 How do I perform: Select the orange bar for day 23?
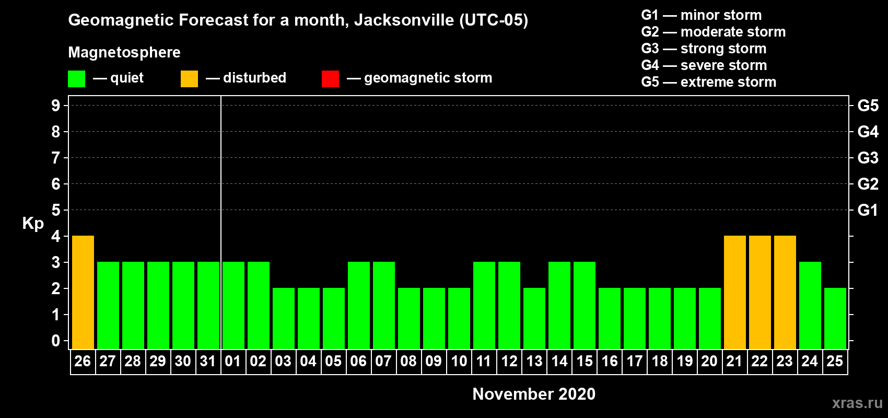click(x=785, y=292)
